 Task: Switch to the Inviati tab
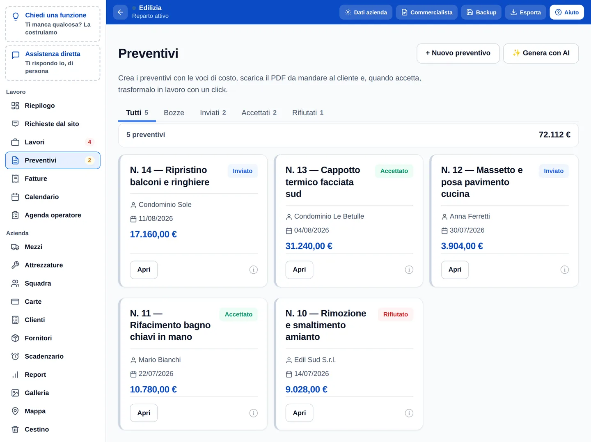213,113
